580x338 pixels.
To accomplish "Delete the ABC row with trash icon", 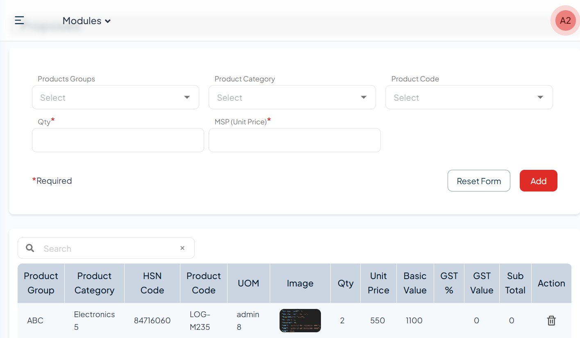I will [551, 320].
